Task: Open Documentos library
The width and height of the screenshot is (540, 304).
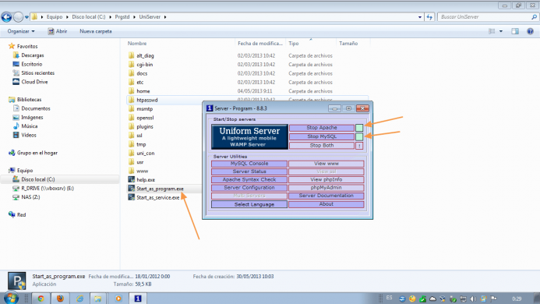Action: coord(36,108)
